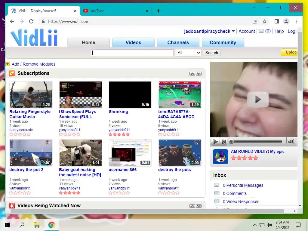Open the browser side panel icon
This screenshot has height=231, width=308.
pos(277,21)
